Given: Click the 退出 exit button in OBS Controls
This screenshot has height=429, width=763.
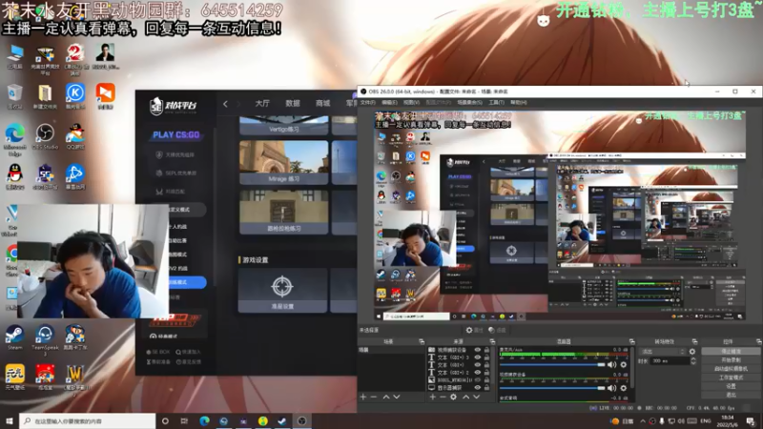Looking at the screenshot, I should click(x=731, y=395).
